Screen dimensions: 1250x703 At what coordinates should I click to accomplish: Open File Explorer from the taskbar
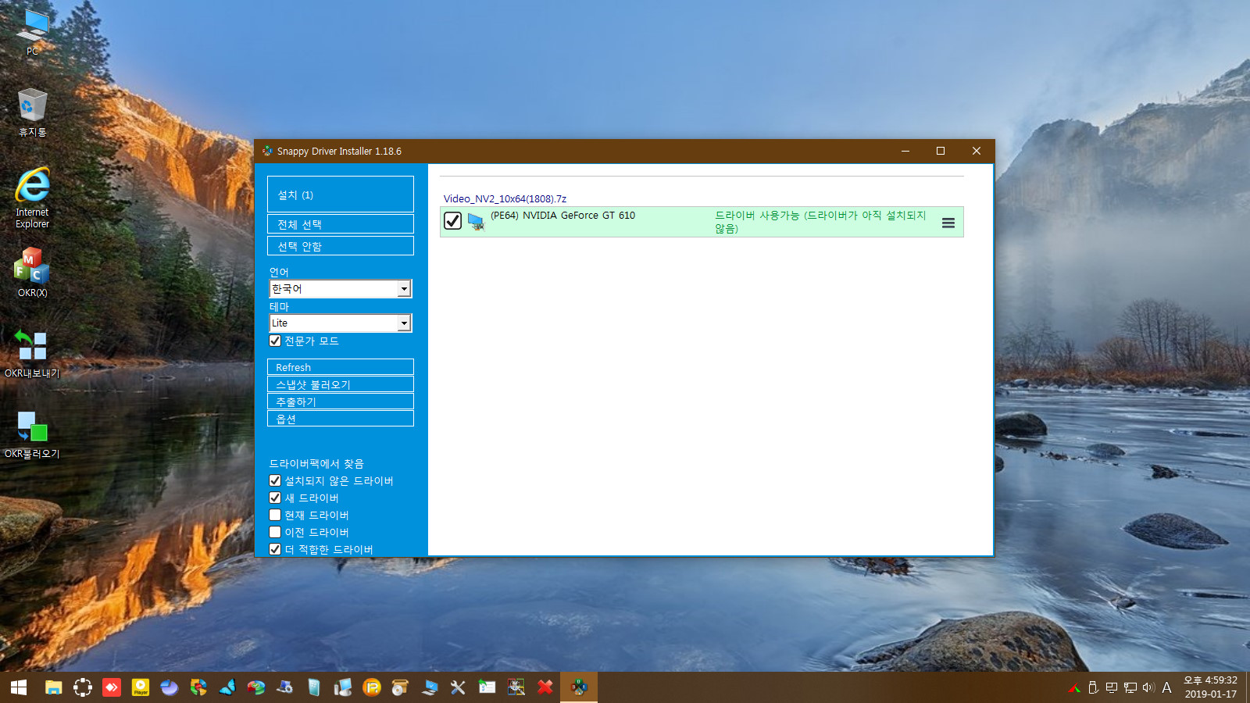[53, 687]
